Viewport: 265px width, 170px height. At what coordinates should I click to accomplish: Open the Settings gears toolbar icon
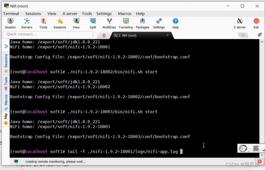(x=159, y=23)
